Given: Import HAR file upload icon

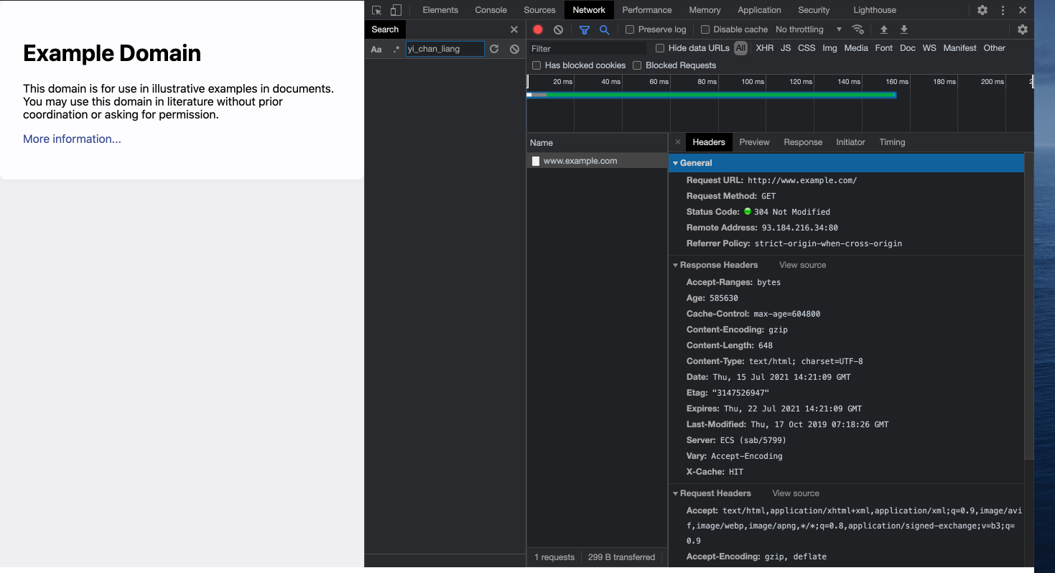Looking at the screenshot, I should coord(884,29).
